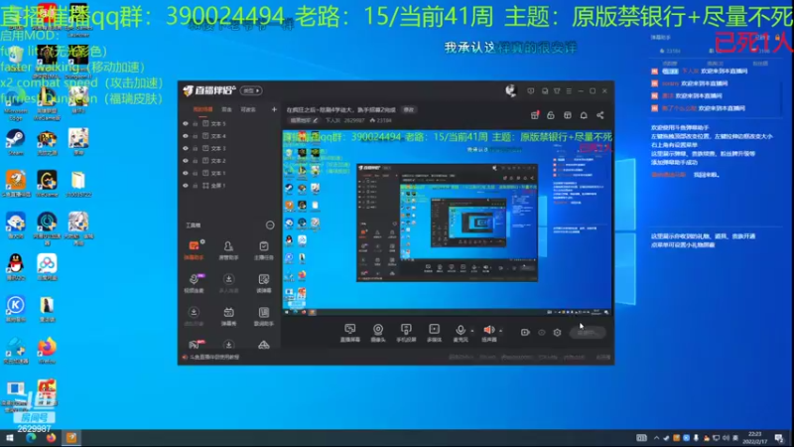Open the Firefox desktop shortcut
The width and height of the screenshot is (794, 447).
(47, 351)
